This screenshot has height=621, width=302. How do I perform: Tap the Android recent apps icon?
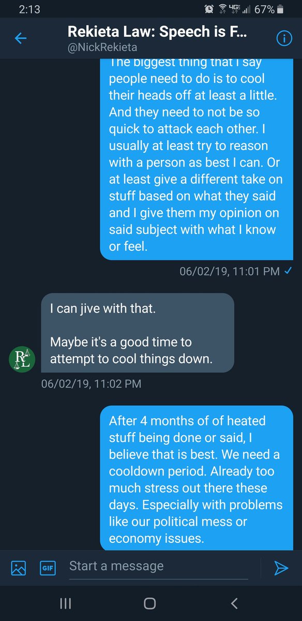(x=65, y=603)
